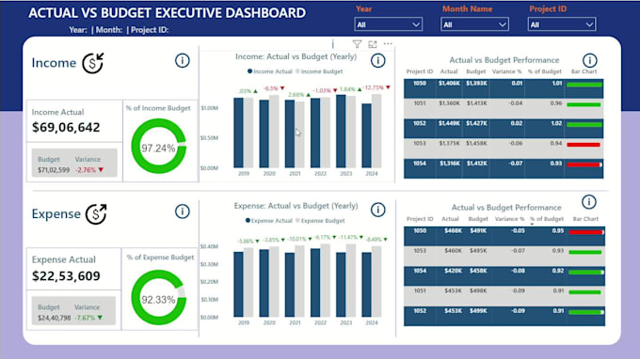Click Income variance -2.76% indicator

pos(89,170)
